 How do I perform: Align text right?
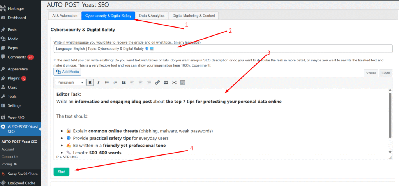149,82
